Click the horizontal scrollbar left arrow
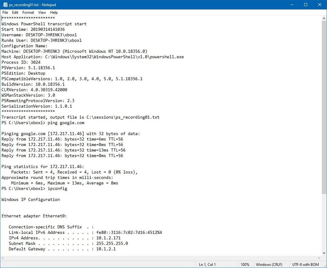Screen dimensions: 327x268 tap(3, 258)
